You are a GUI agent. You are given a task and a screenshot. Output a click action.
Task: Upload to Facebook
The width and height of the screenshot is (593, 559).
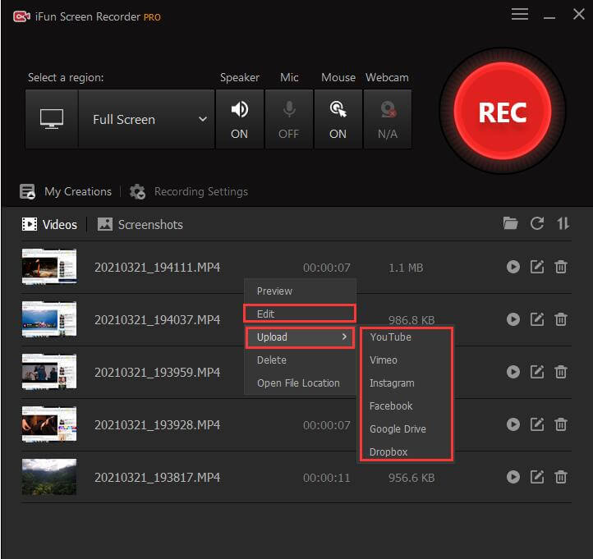(407, 406)
